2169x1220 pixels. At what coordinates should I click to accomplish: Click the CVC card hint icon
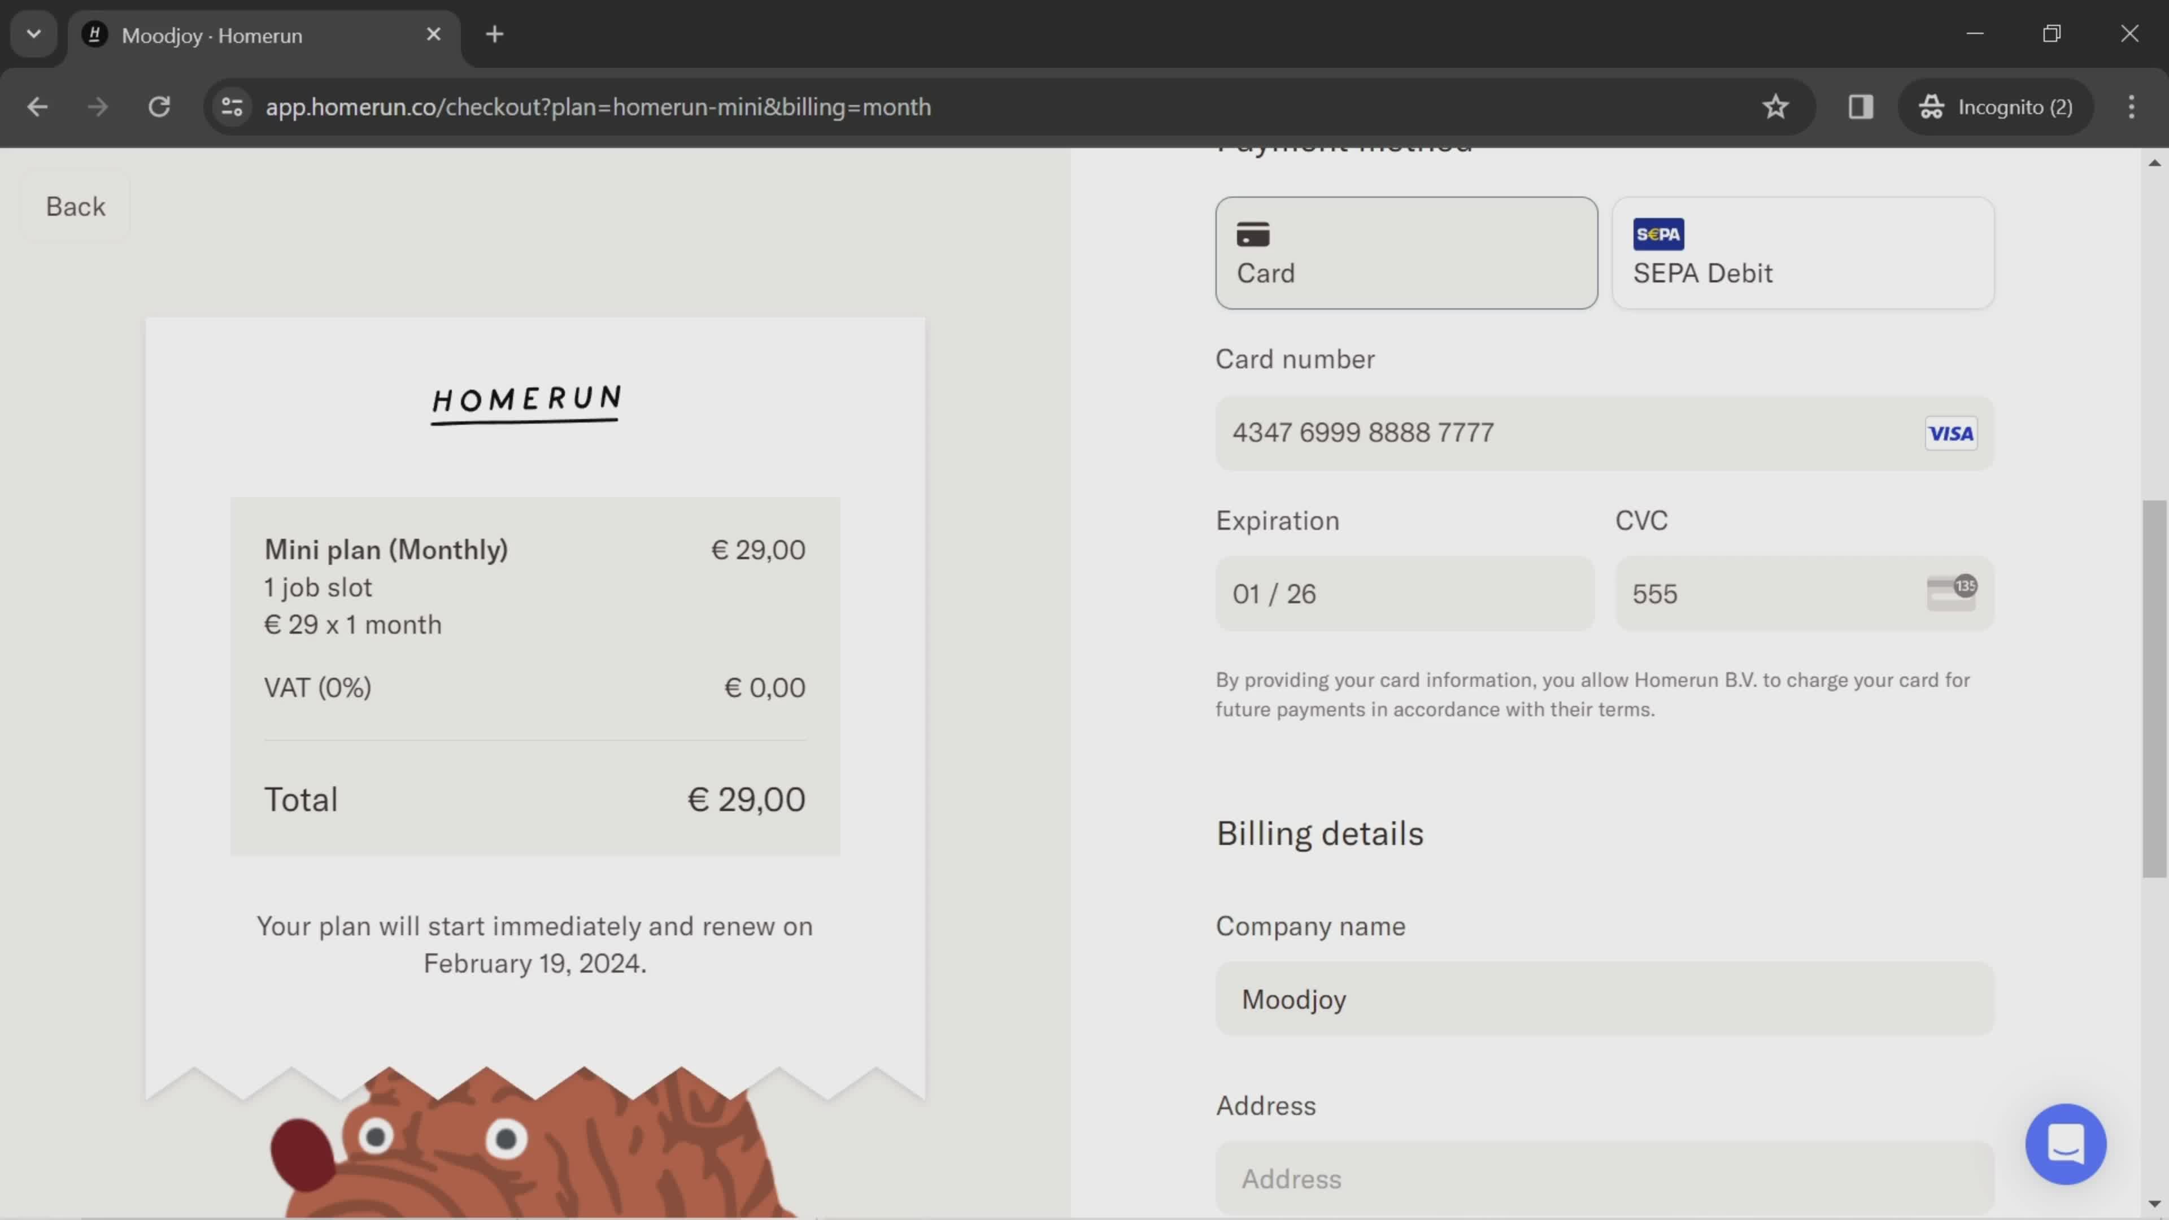point(1951,592)
